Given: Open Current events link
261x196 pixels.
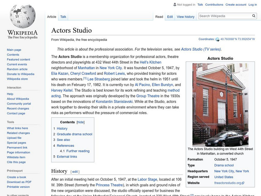Looking at the screenshot, I should click(17, 64).
